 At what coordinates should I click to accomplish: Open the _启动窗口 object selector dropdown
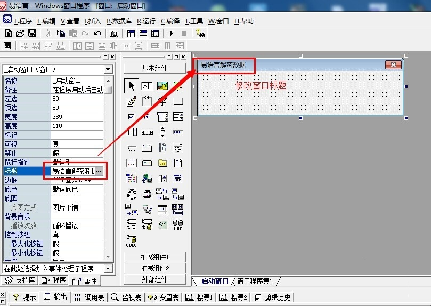click(108, 69)
